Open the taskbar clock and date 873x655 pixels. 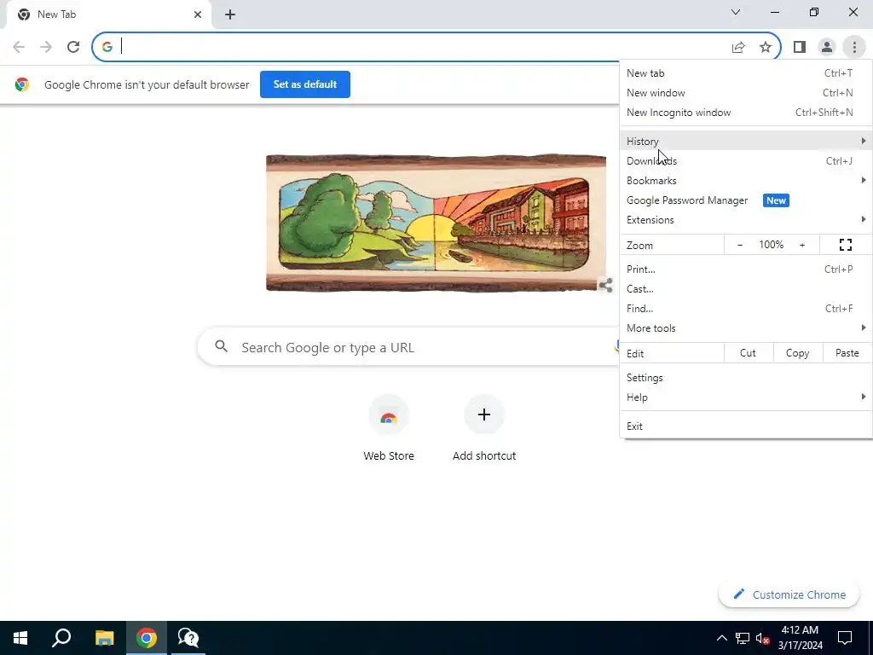point(800,638)
